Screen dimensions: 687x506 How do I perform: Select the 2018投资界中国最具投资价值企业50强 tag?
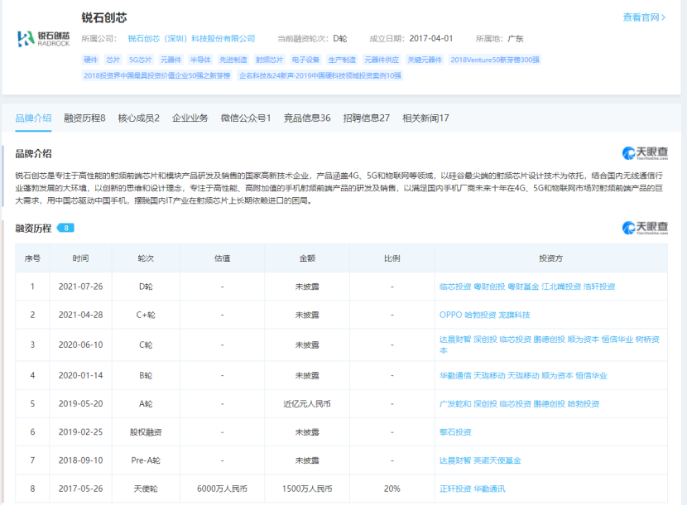(157, 75)
